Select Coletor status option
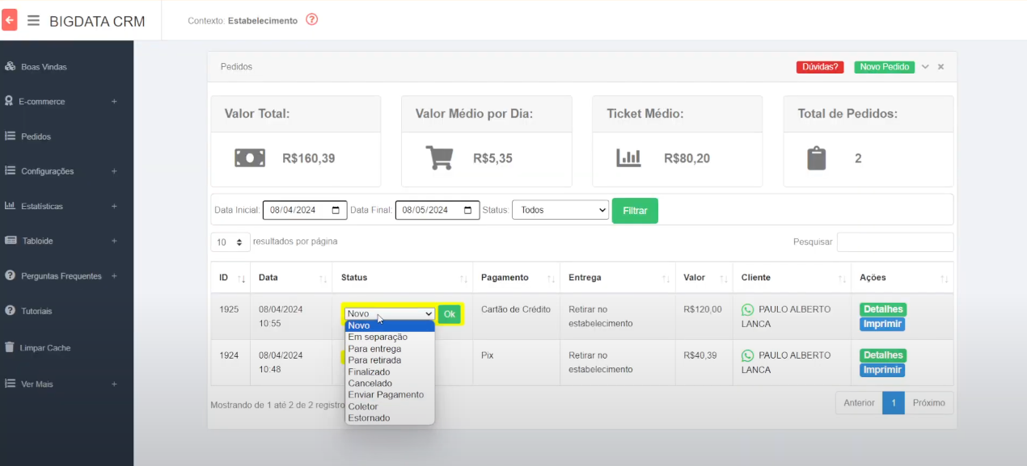This screenshot has width=1027, height=466. click(x=390, y=406)
